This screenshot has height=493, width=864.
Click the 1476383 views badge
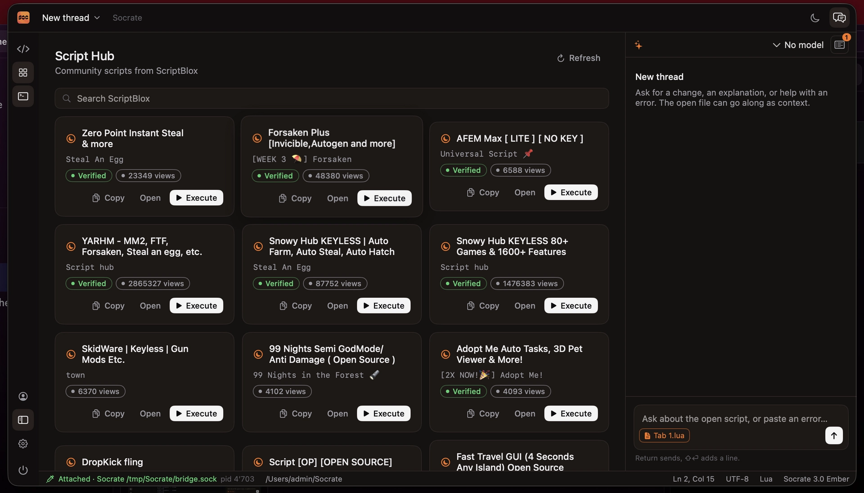527,283
